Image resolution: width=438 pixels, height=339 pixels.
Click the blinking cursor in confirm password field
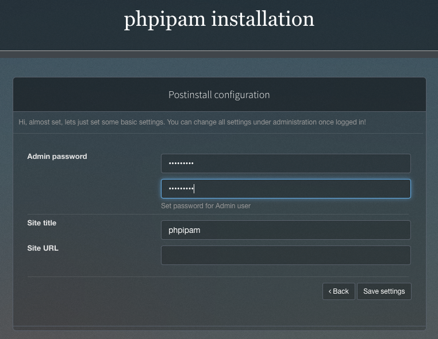tap(194, 189)
